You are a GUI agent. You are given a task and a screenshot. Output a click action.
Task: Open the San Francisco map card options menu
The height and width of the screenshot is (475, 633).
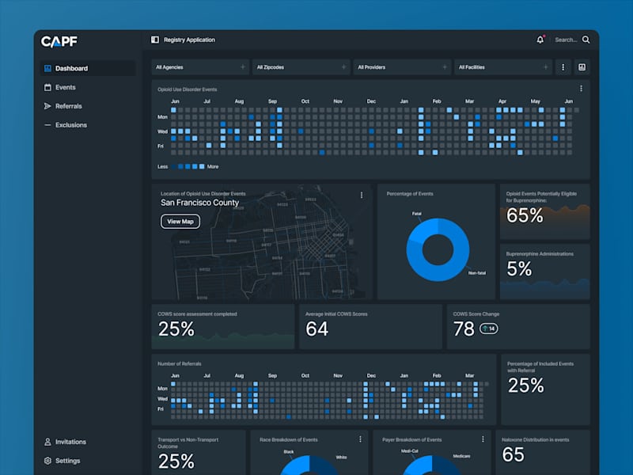(x=362, y=195)
